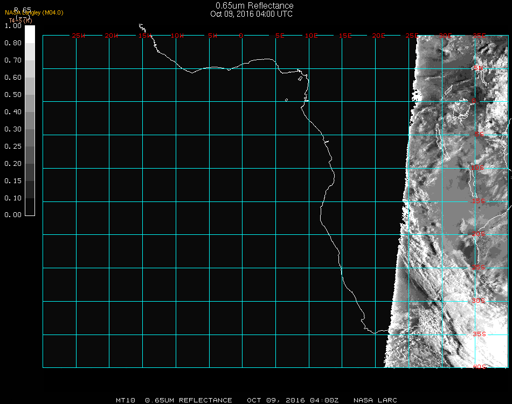Click the equator 0 latitude label
Screen dimensions: 512x404
coord(474,101)
